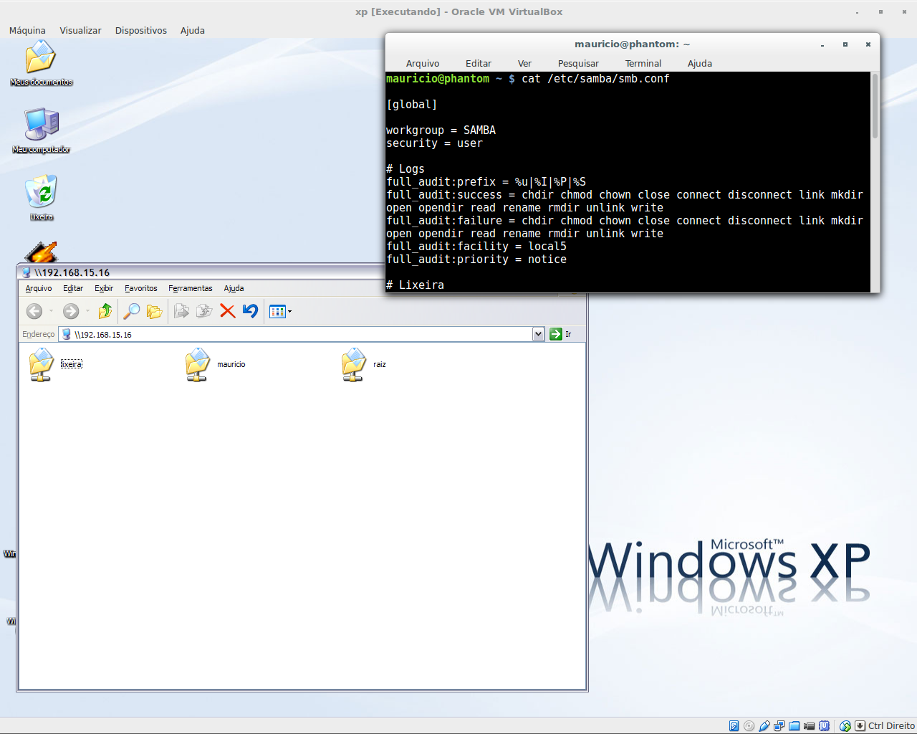Click the terminal vertical scrollbar

(x=875, y=181)
